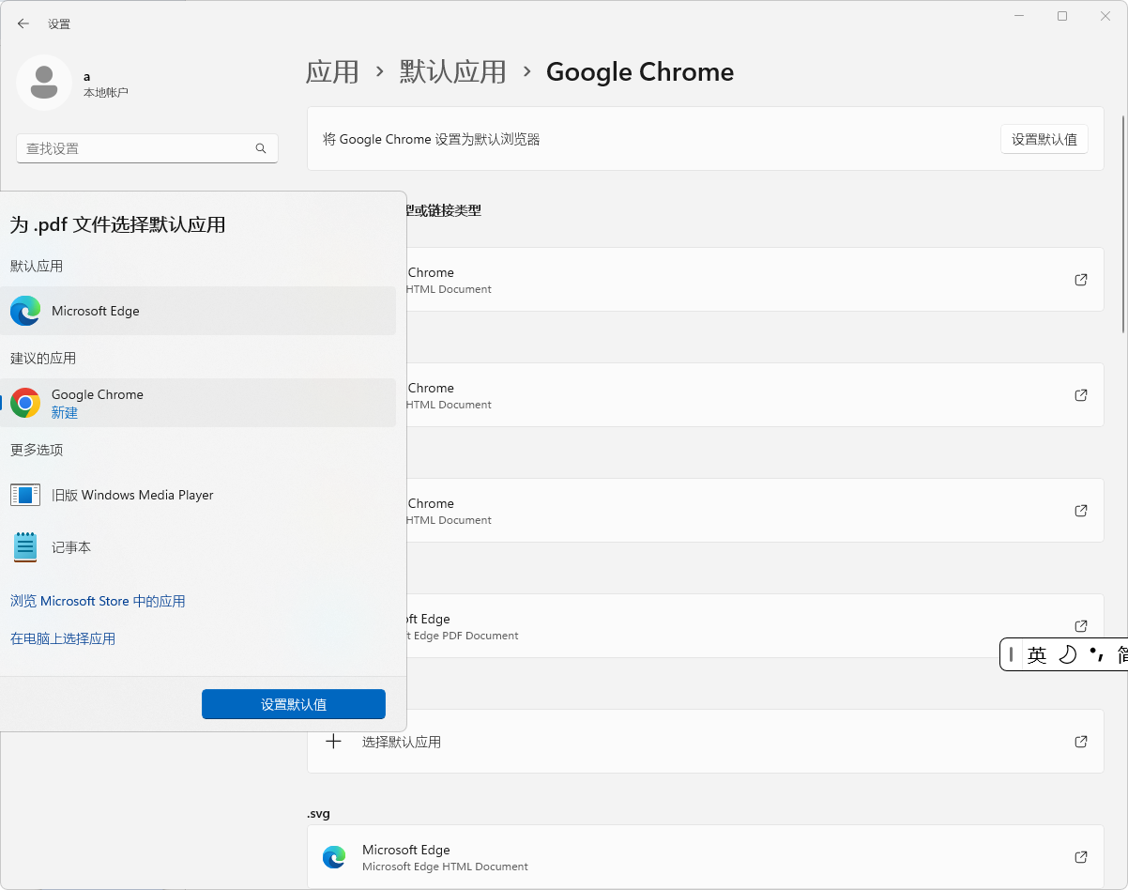The image size is (1128, 890).
Task: Choose the Windows Media Player legacy icon
Action: point(25,495)
